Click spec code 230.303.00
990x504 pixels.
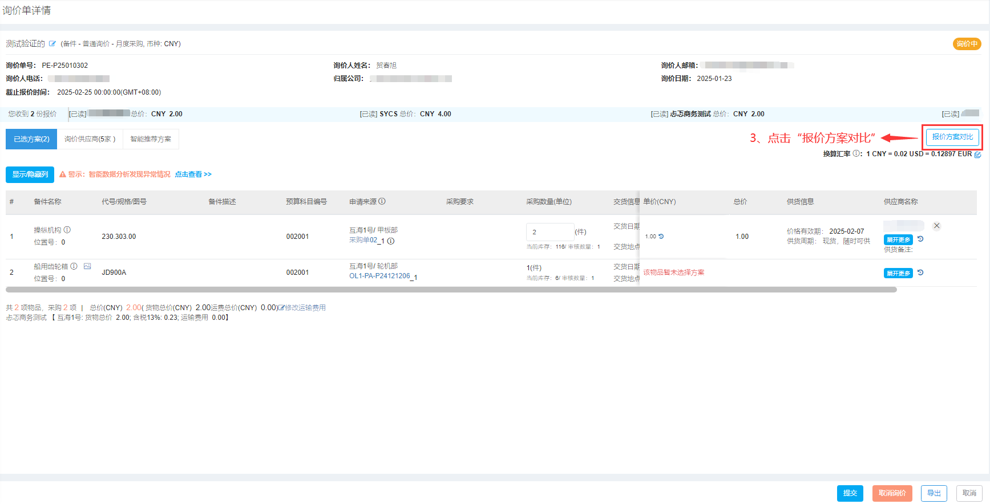[119, 237]
